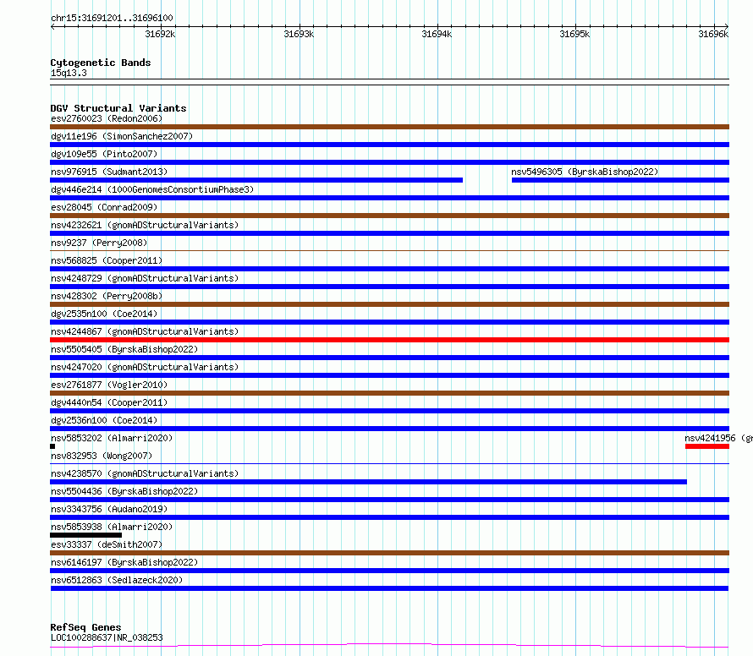Click the RefSeq Genes track header
This screenshot has width=753, height=656.
(x=85, y=627)
